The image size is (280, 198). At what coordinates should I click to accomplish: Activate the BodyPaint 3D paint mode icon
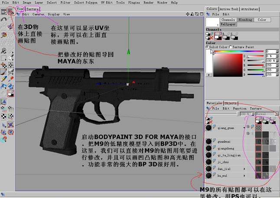pos(11,12)
